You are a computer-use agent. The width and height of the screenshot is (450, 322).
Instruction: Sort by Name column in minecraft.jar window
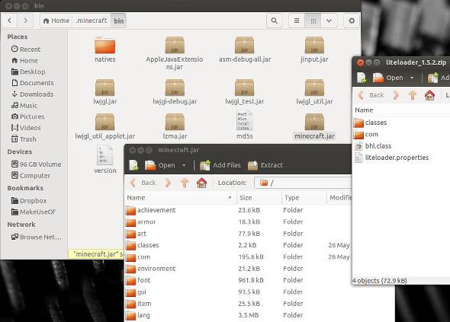(180, 198)
